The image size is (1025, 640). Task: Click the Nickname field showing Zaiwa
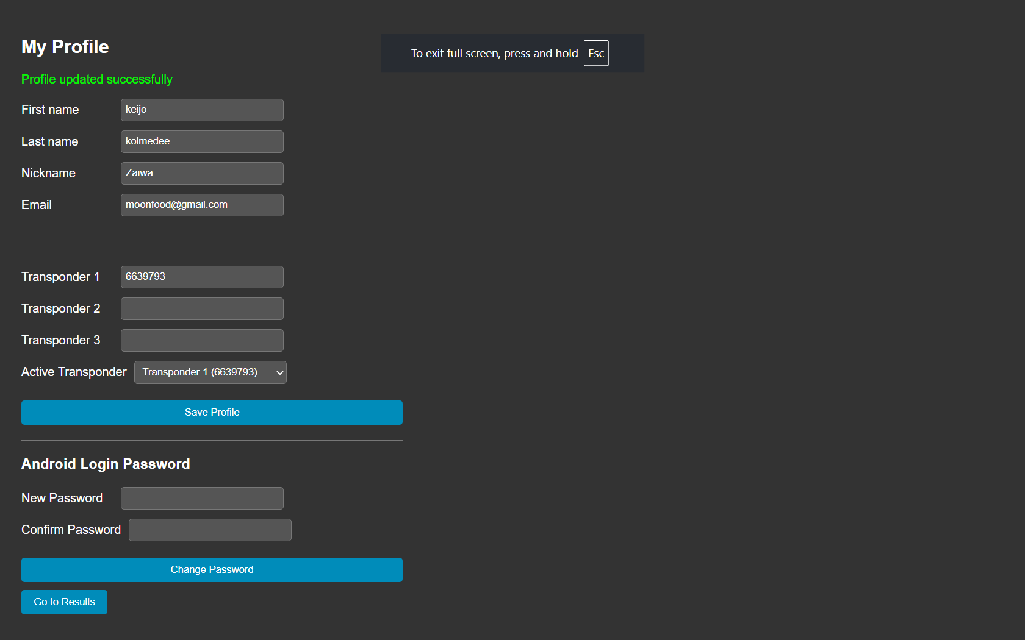pos(202,173)
